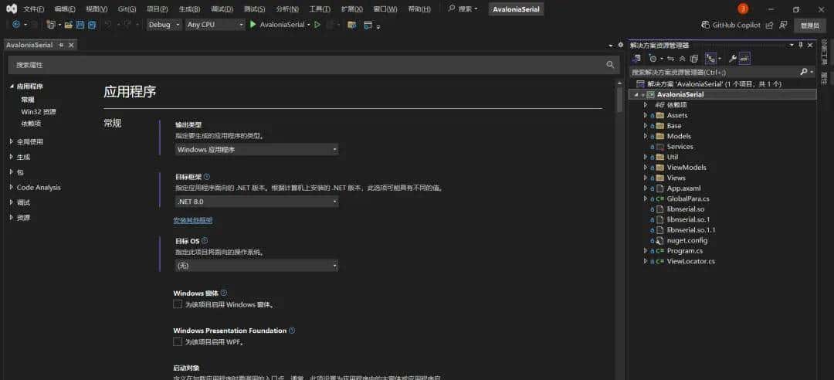The height and width of the screenshot is (380, 834).
Task: Expand the Code Analysis section
Action: pos(12,188)
